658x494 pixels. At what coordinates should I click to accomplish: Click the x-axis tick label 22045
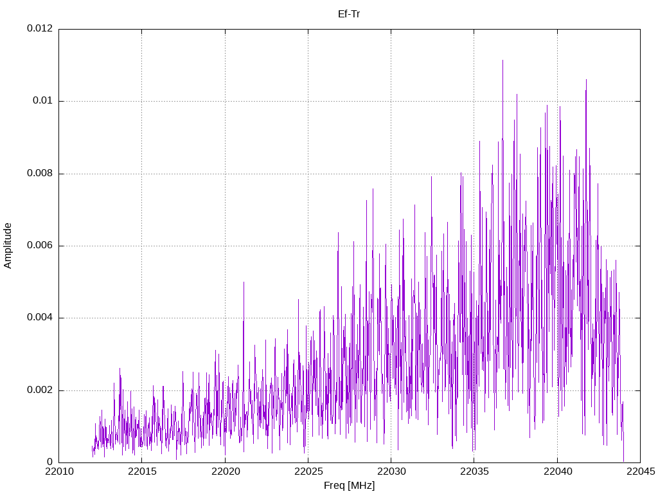[x=641, y=471]
